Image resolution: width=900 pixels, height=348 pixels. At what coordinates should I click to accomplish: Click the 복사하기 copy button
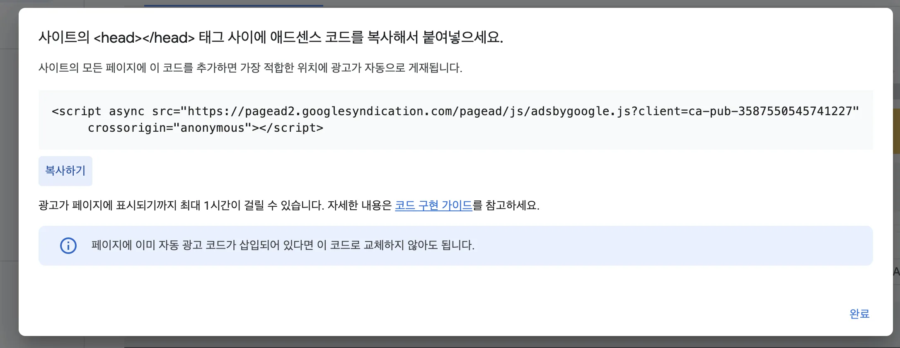pyautogui.click(x=65, y=171)
